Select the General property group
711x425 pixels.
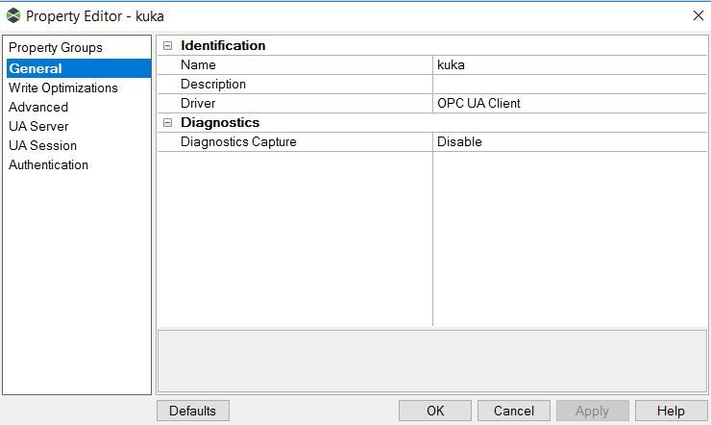pyautogui.click(x=79, y=68)
